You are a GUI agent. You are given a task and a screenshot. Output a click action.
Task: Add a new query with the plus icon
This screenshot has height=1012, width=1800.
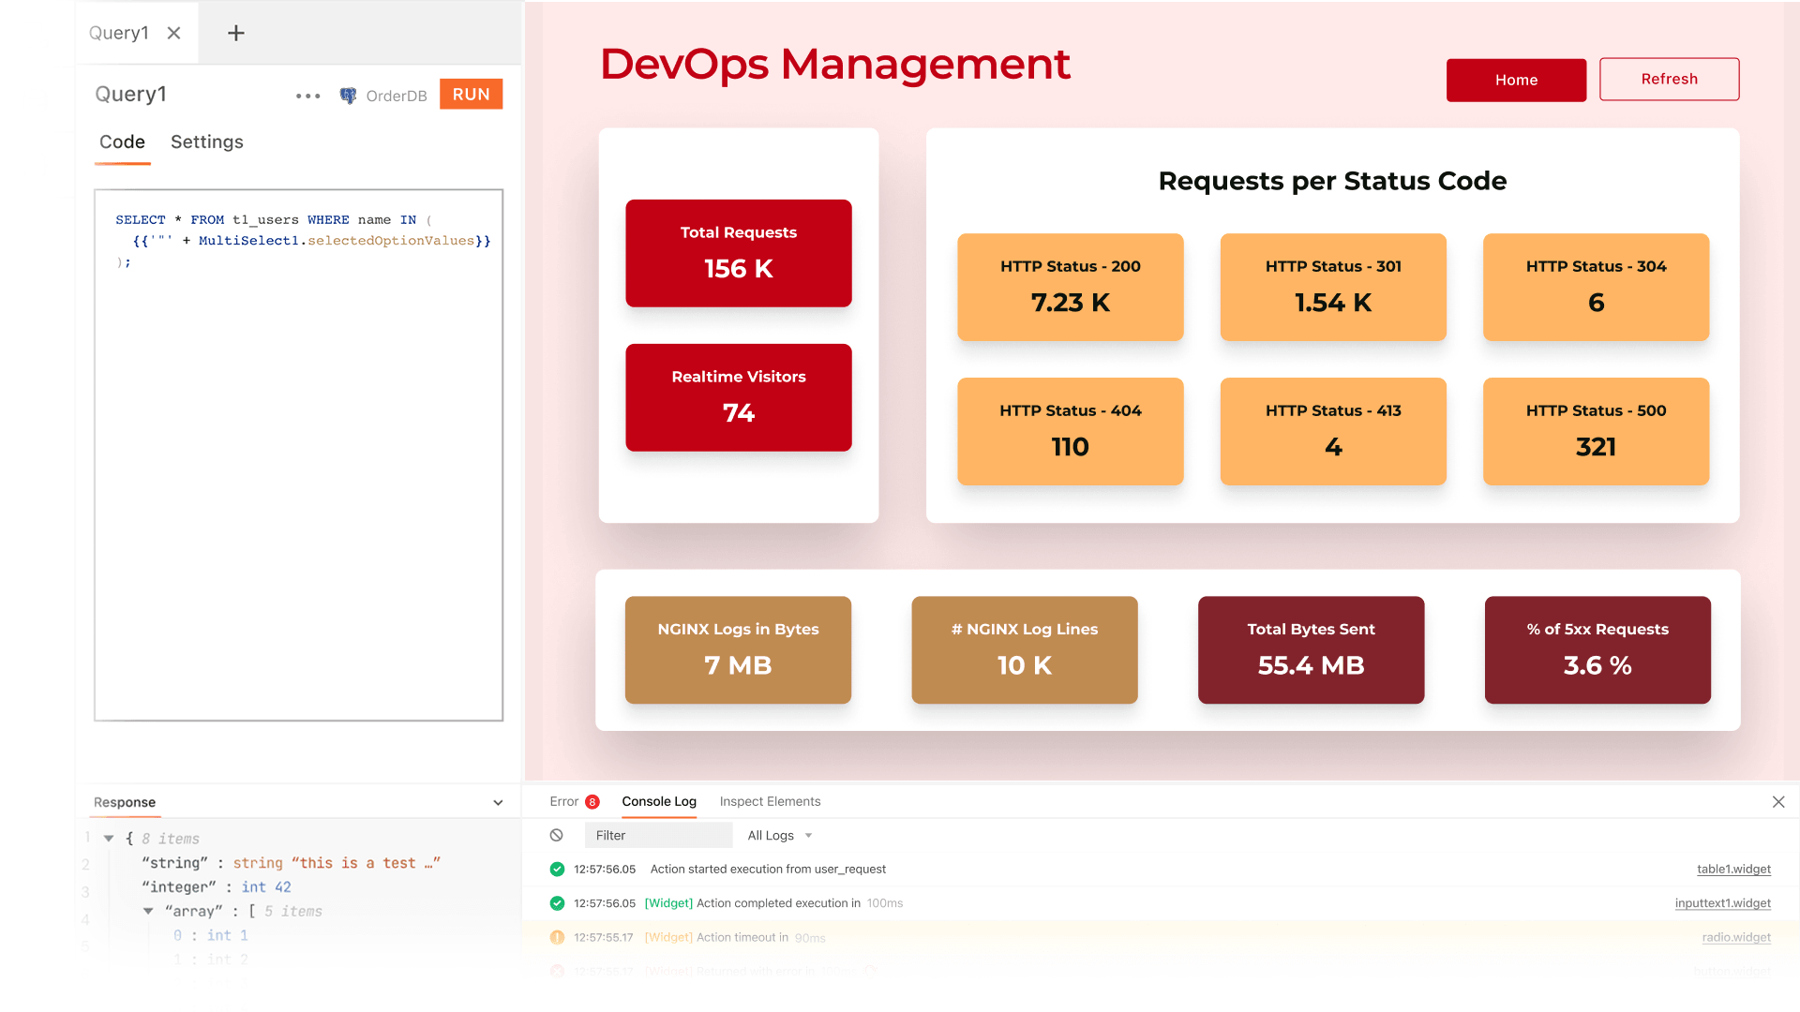pos(234,32)
